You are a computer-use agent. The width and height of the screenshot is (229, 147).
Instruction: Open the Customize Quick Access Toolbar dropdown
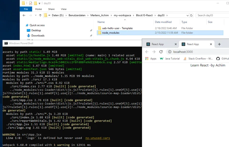tap(39, 3)
